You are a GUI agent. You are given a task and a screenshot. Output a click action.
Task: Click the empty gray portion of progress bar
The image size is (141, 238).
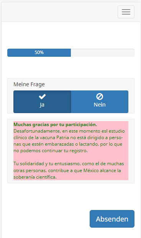(x=102, y=53)
